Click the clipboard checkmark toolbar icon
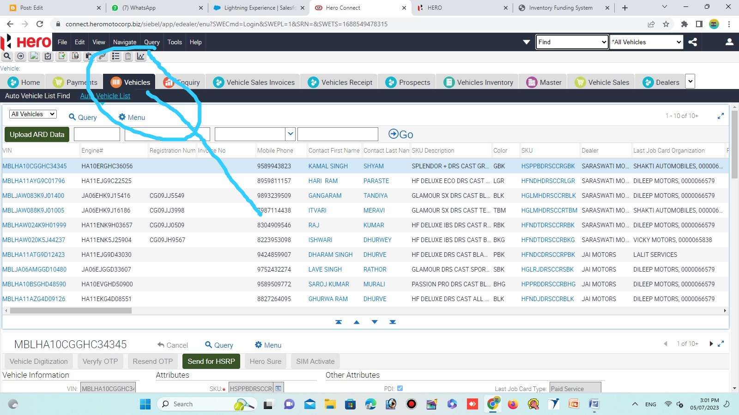 [48, 56]
